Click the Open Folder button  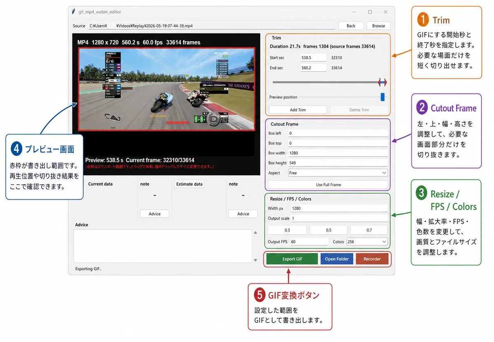pos(337,259)
